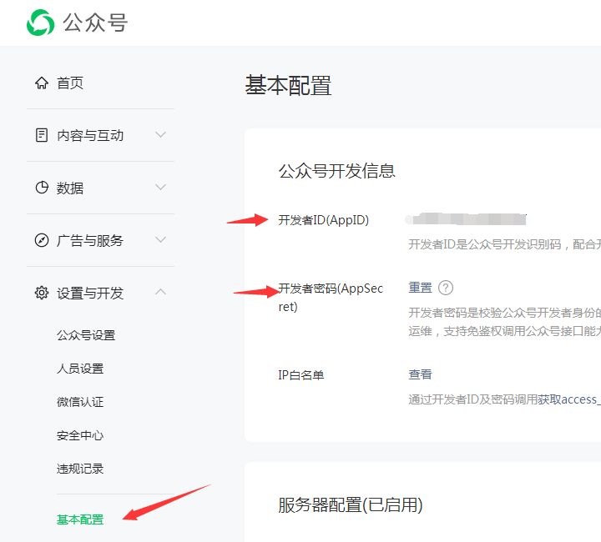Viewport: 601px width, 542px height.
Task: Click the 重置 link for AppSecret
Action: [420, 288]
